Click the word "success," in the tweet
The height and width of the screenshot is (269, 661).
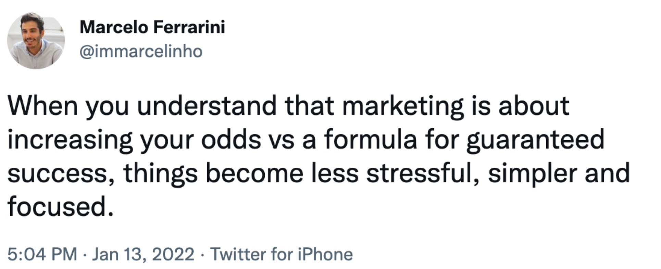[61, 174]
